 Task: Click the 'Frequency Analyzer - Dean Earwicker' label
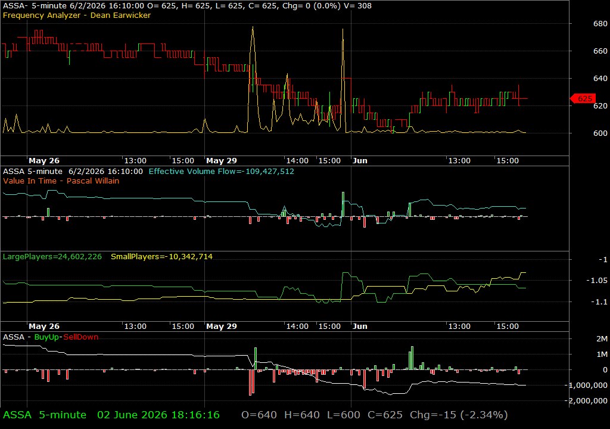[x=77, y=15]
